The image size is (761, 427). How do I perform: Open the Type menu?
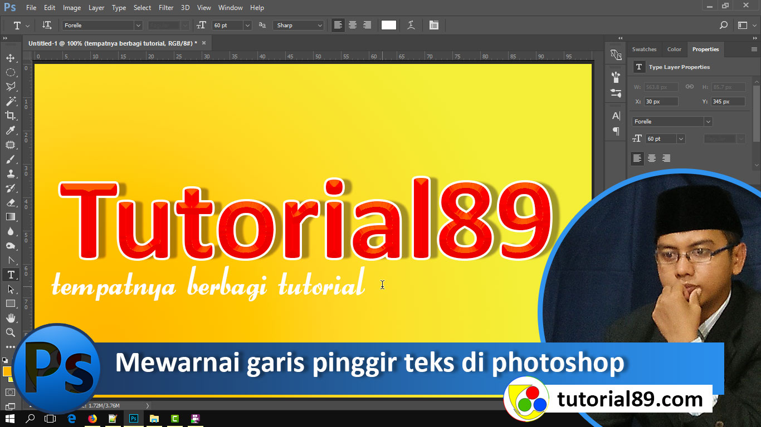click(119, 8)
